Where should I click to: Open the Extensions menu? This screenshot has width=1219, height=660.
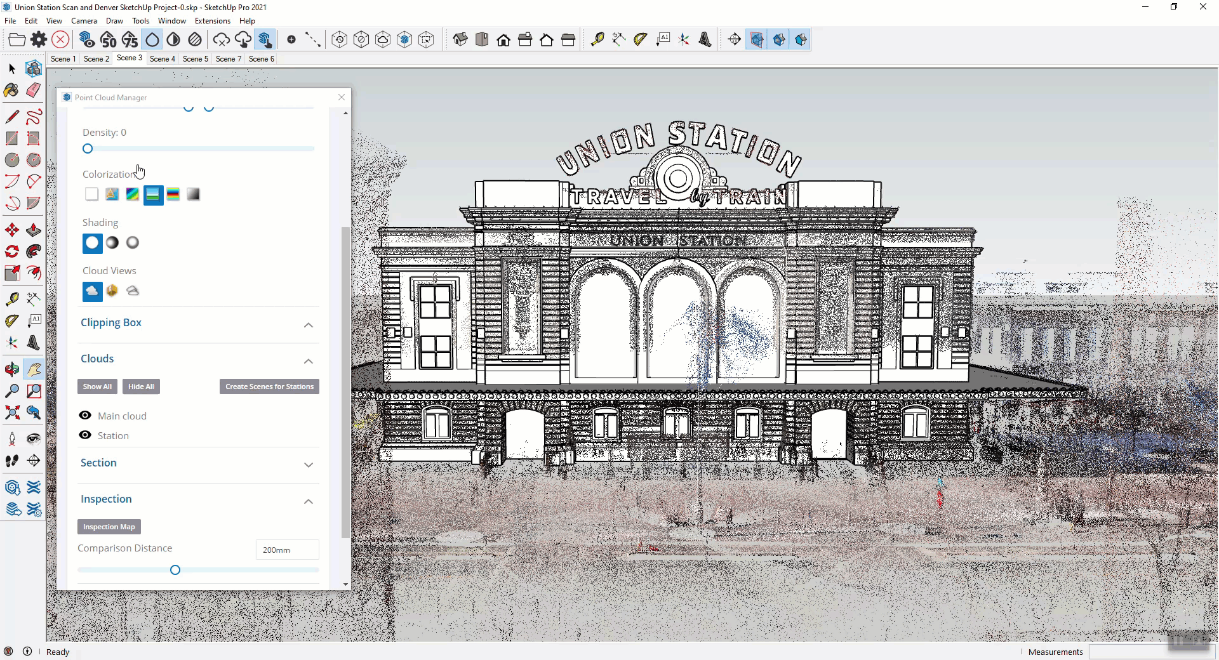212,20
